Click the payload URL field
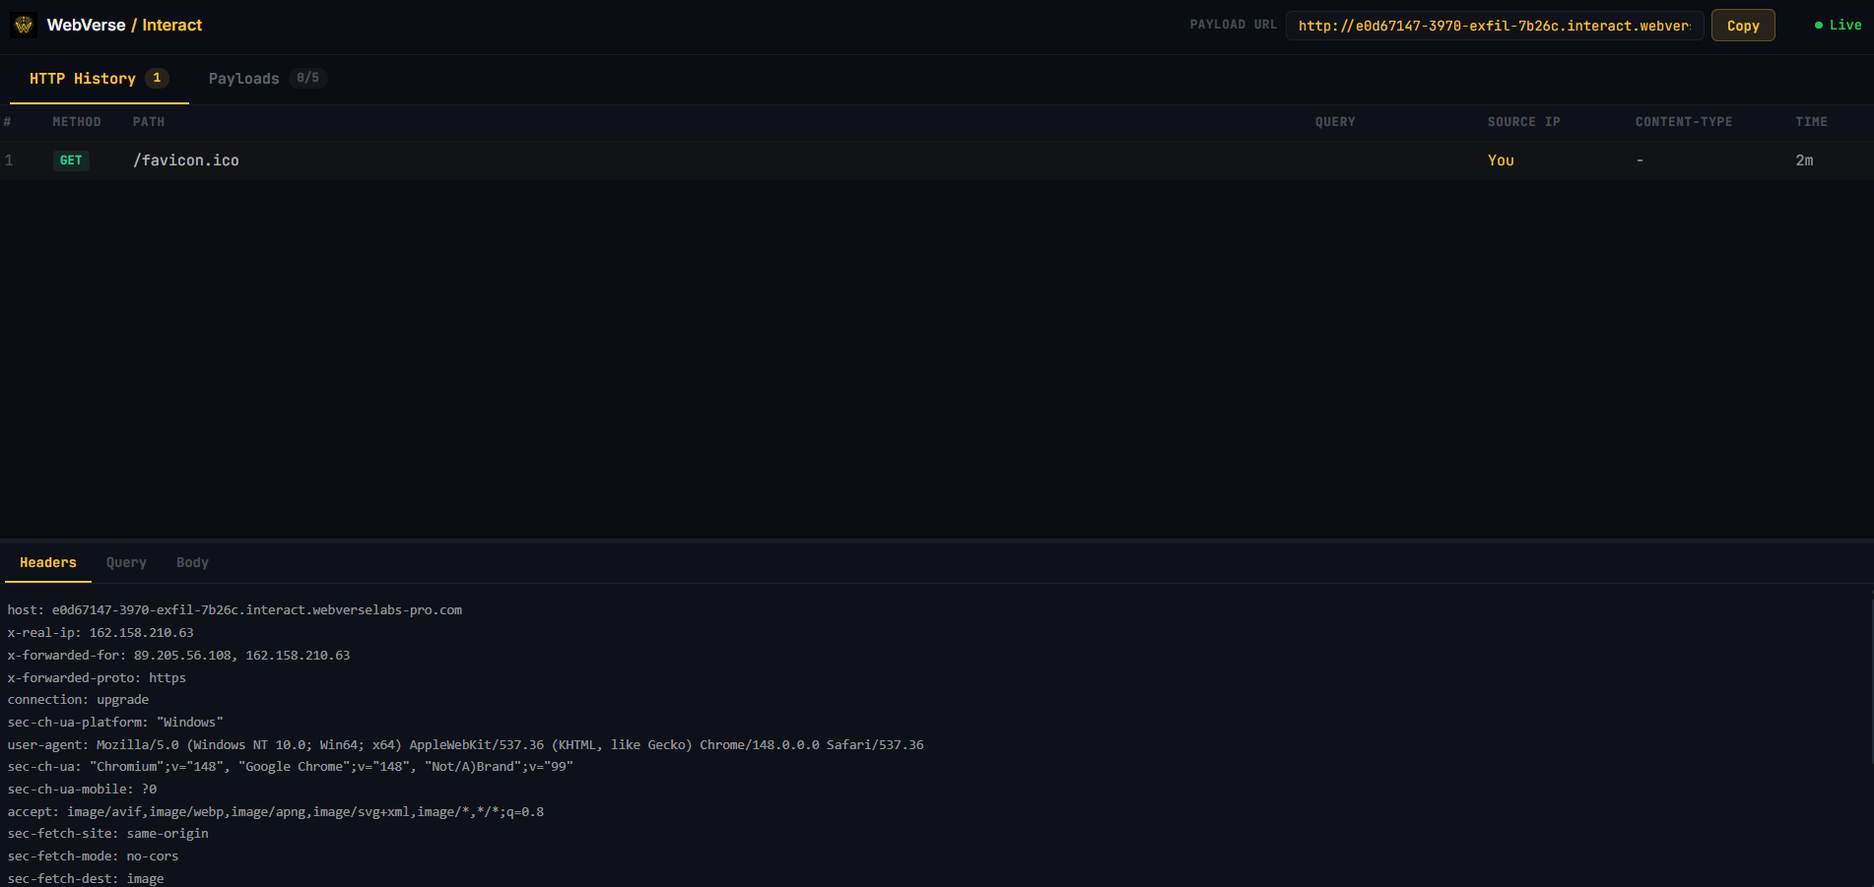Screen dimensions: 1874x887 (x=1495, y=26)
